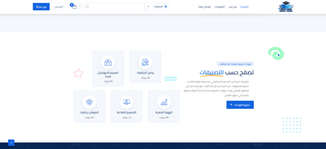Expand the التصنيفات categories dropdown

(157, 7)
